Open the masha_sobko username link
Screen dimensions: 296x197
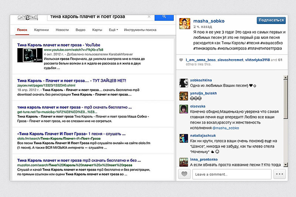[x=209, y=21]
